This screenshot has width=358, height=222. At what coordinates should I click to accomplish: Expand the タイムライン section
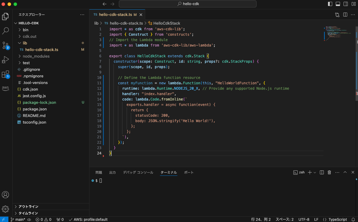pyautogui.click(x=51, y=213)
